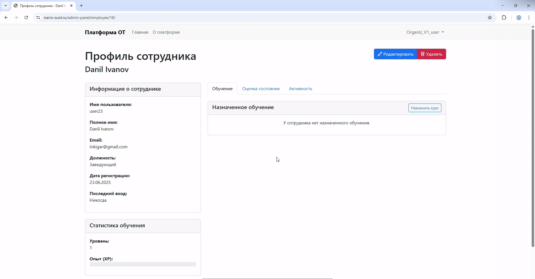Open the browser profile account icon

519,17
